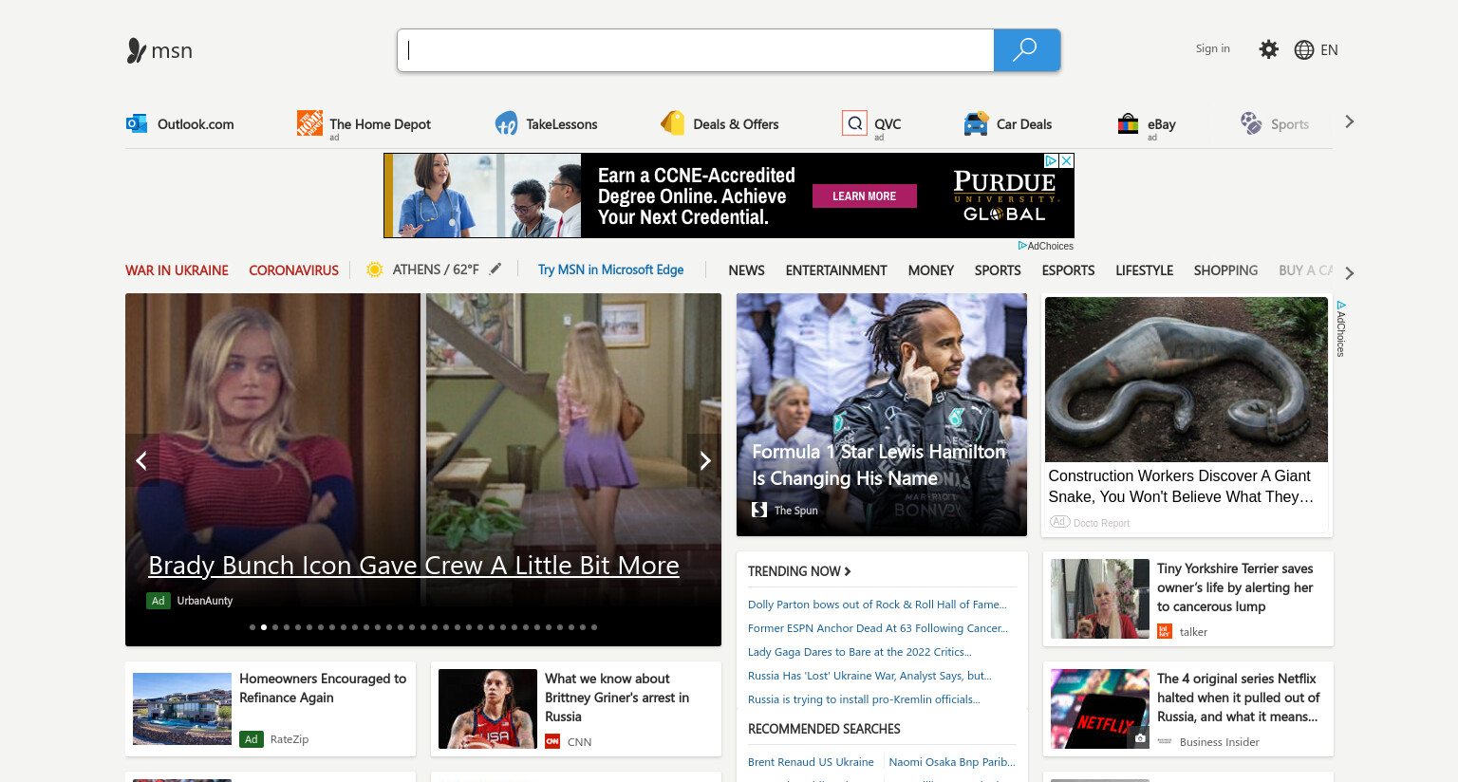Click Learn More on Purdue ad
1458x782 pixels.
[x=864, y=196]
